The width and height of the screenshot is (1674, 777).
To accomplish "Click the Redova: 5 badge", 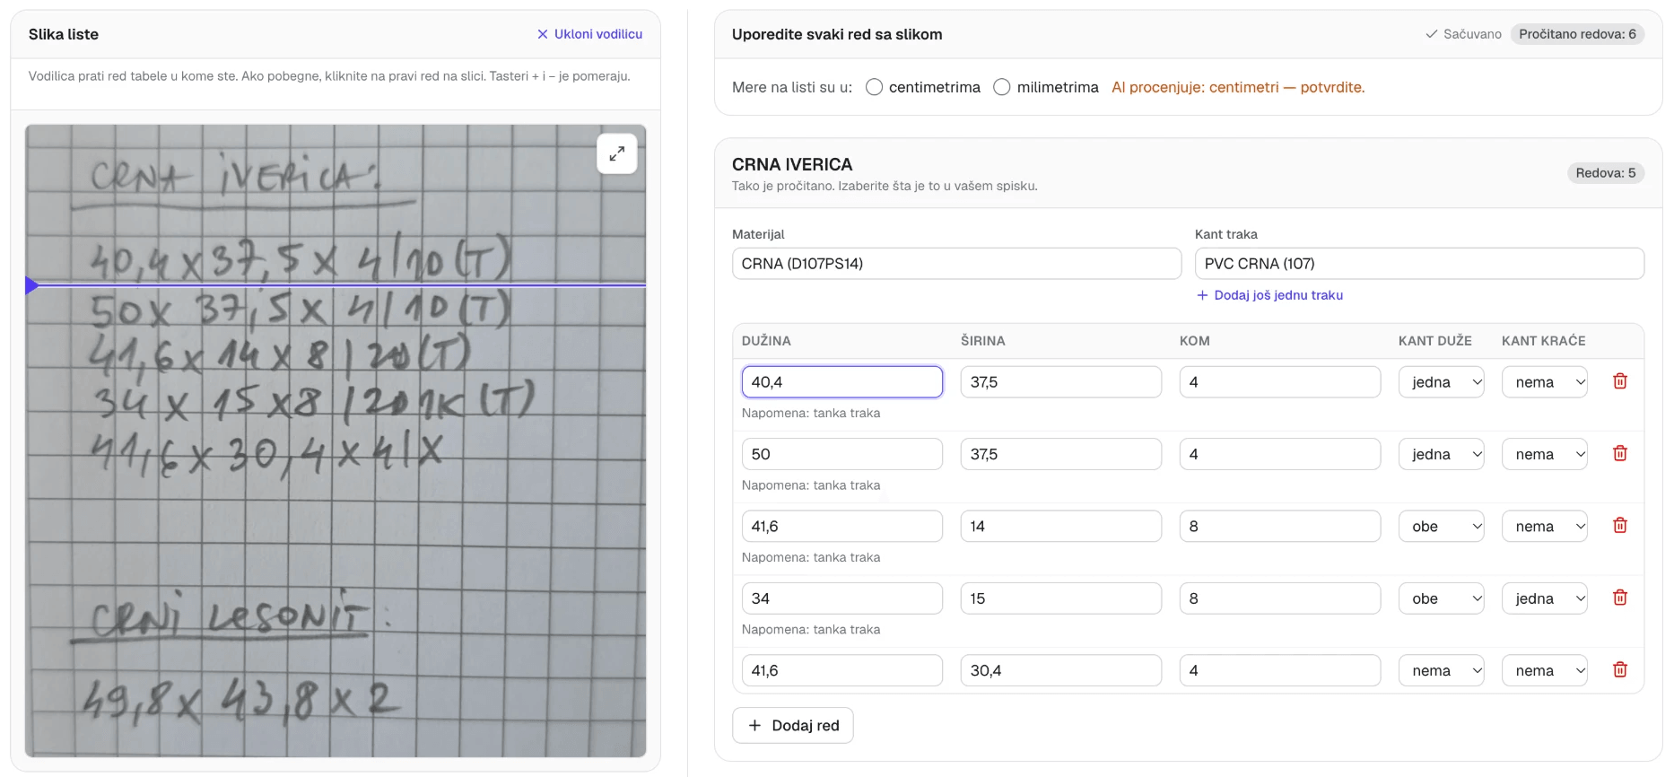I will [x=1605, y=173].
